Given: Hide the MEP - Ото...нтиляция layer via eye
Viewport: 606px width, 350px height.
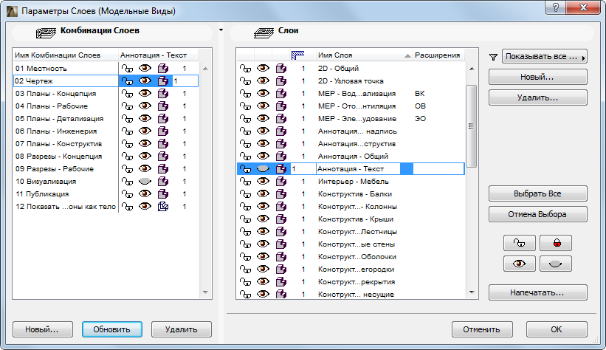Looking at the screenshot, I should (263, 106).
